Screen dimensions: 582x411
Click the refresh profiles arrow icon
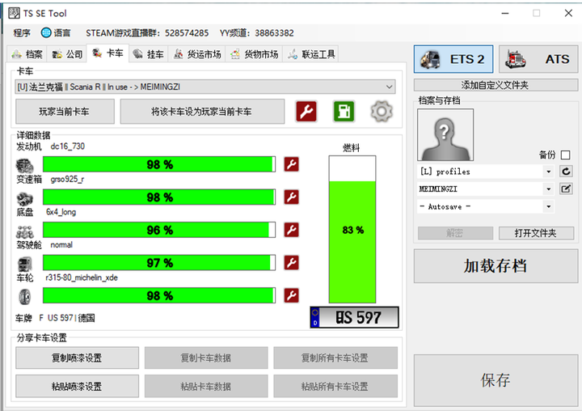[566, 172]
